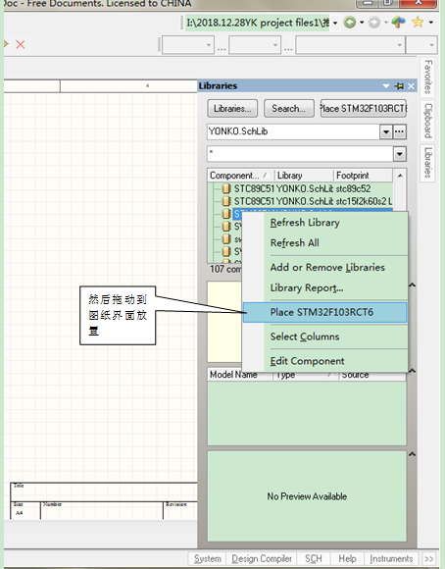Click the SCH status bar button
The image size is (445, 569).
(313, 558)
